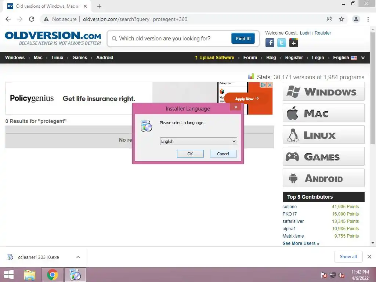Click the Find It! button
Viewport: 376px width, 282px height.
click(x=243, y=38)
